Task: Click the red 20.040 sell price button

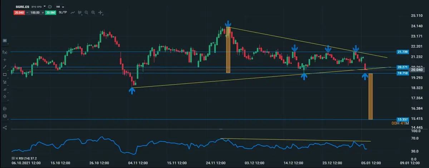Action: [x=19, y=12]
